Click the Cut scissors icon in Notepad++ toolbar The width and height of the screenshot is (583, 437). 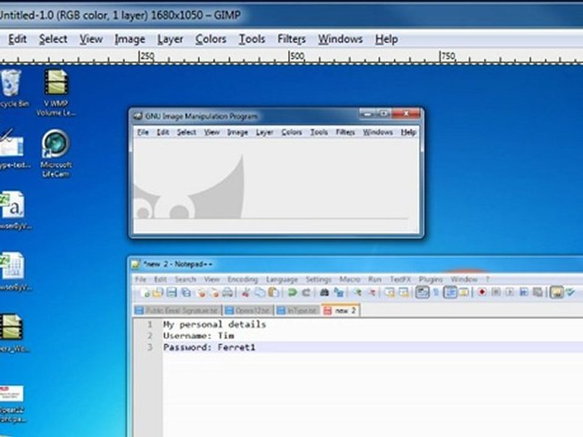coord(245,293)
